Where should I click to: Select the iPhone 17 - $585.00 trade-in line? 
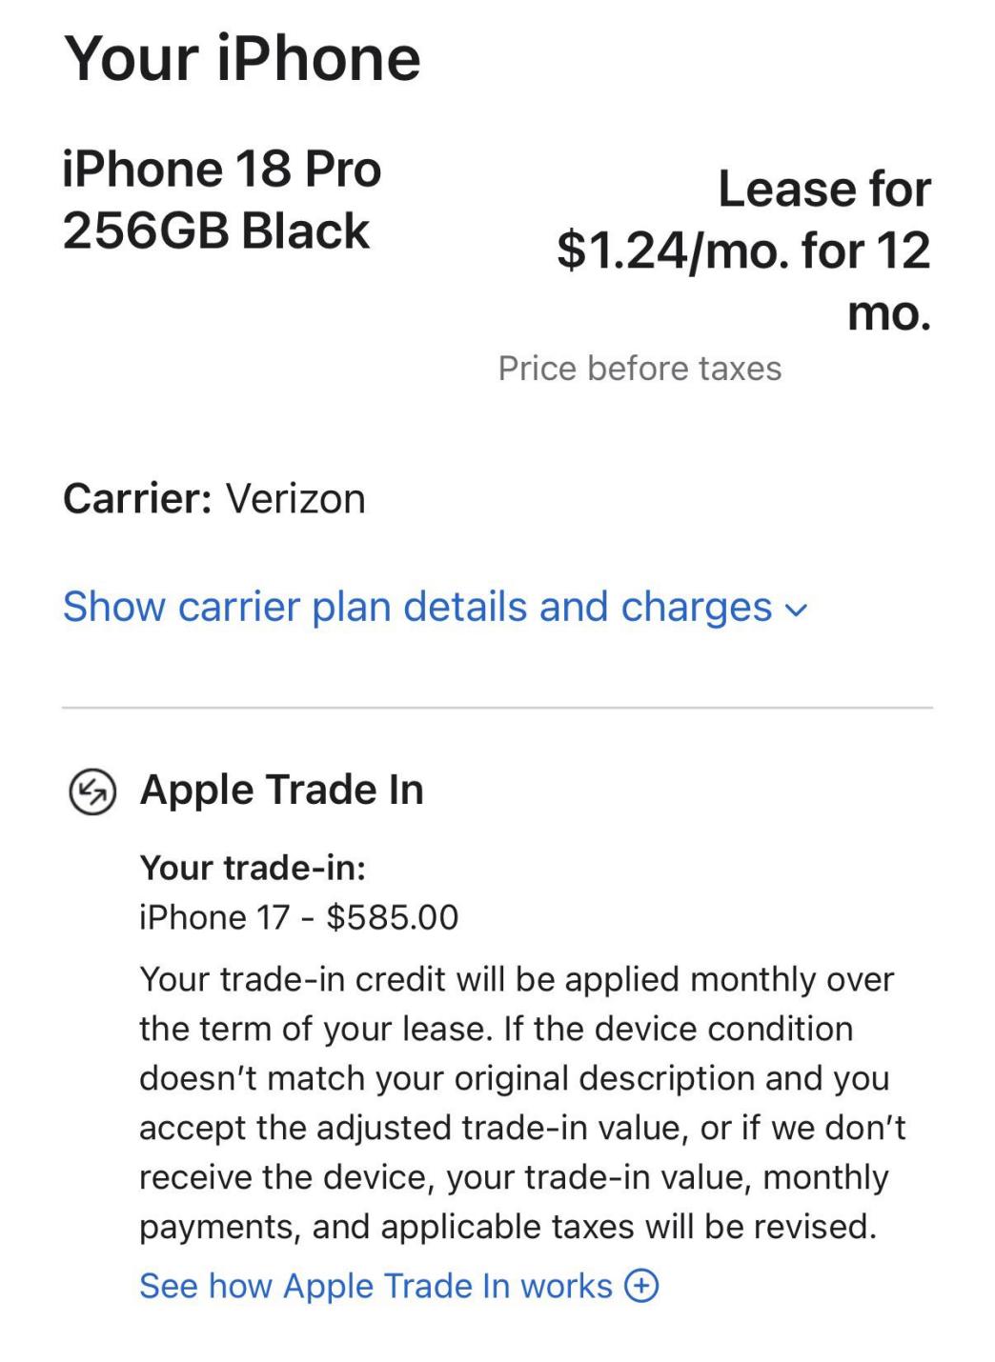299,917
